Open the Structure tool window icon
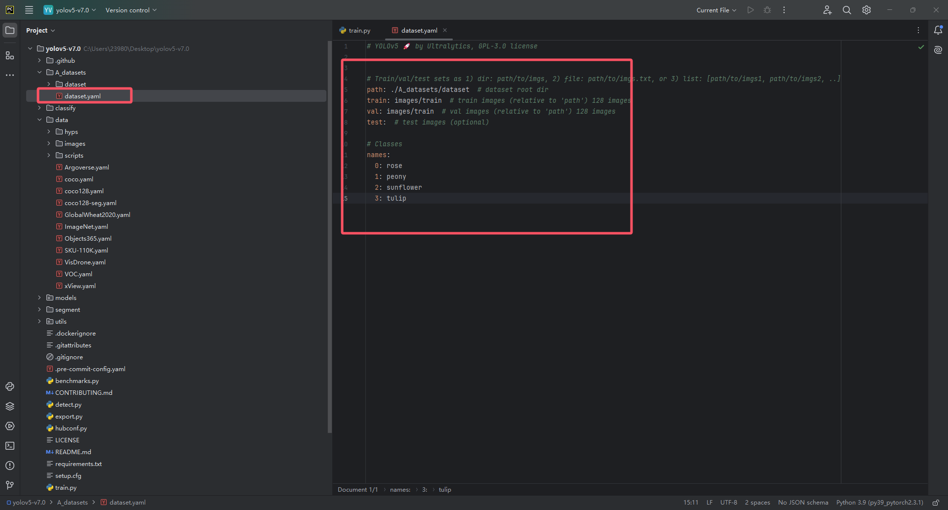Image resolution: width=948 pixels, height=510 pixels. tap(10, 55)
